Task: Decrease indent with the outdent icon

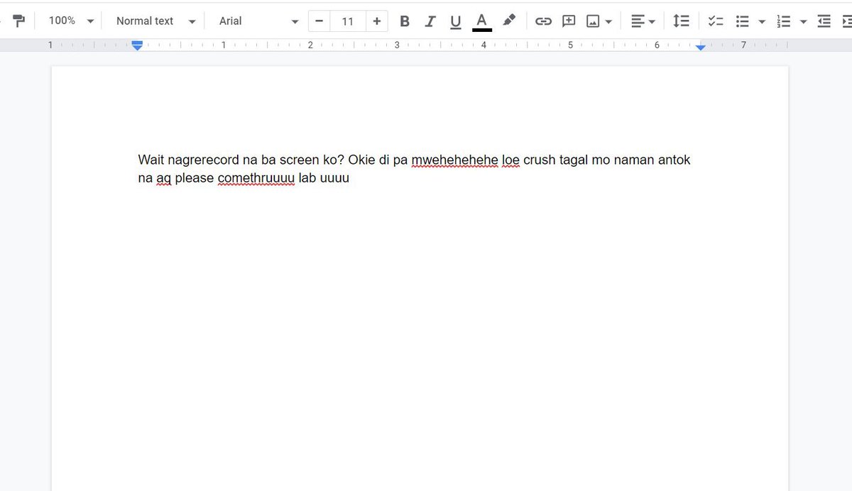Action: pyautogui.click(x=824, y=21)
